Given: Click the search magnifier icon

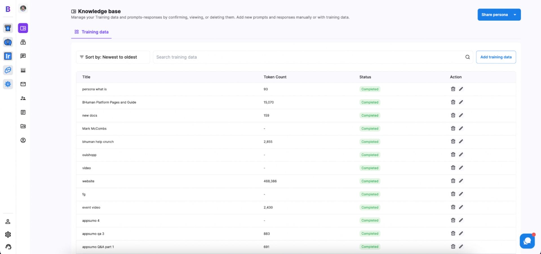Looking at the screenshot, I should [467, 57].
